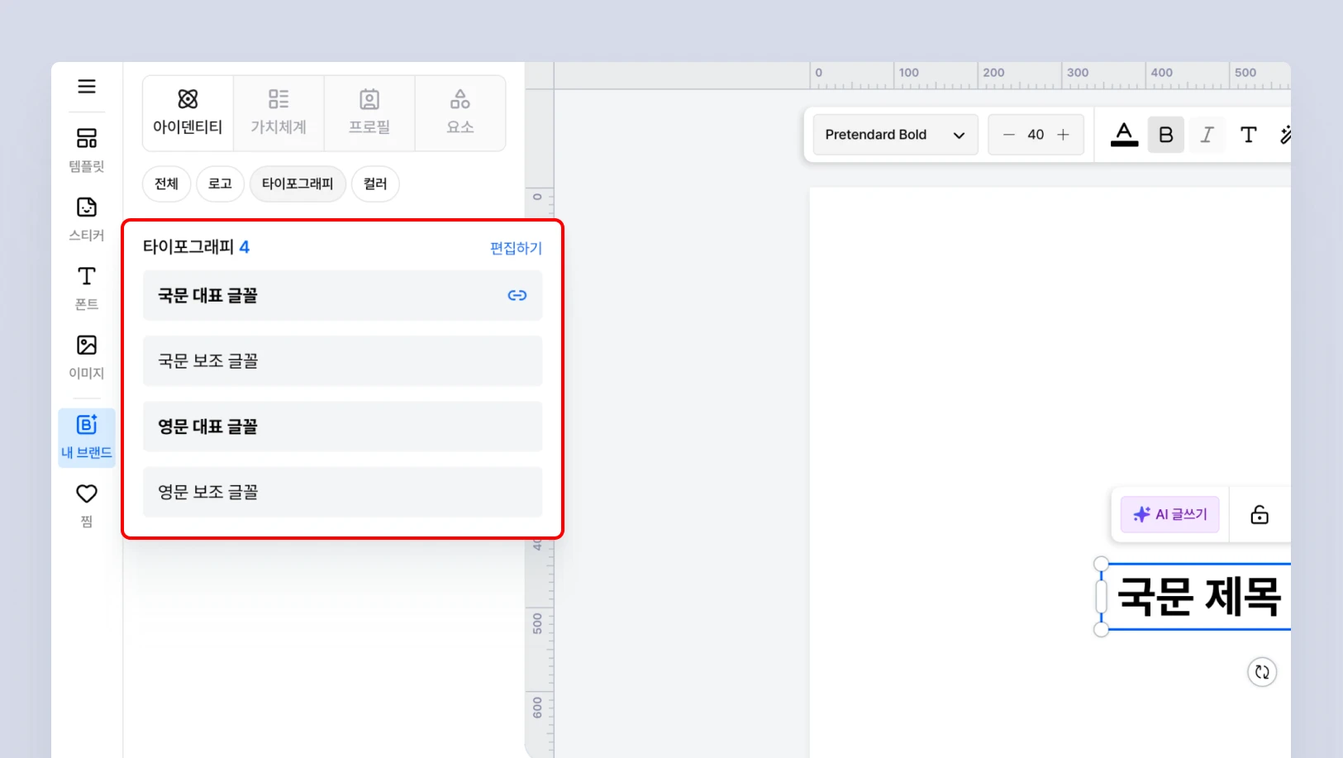The height and width of the screenshot is (758, 1343).
Task: Open the 스티커 sticker sidebar item
Action: click(87, 218)
